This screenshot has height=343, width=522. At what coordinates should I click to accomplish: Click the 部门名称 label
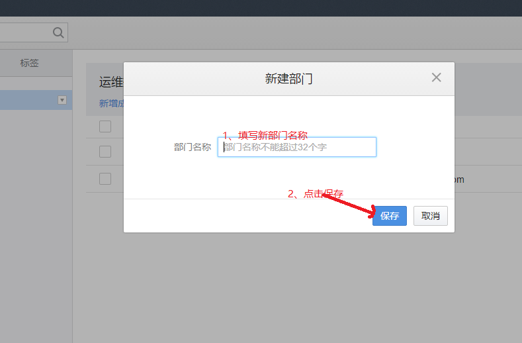tap(193, 147)
